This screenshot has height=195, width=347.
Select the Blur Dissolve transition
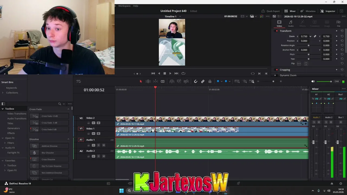click(49, 153)
